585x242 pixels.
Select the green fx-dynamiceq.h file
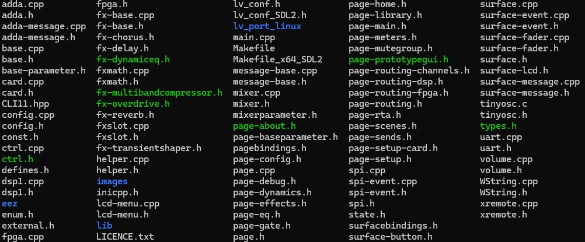133,59
